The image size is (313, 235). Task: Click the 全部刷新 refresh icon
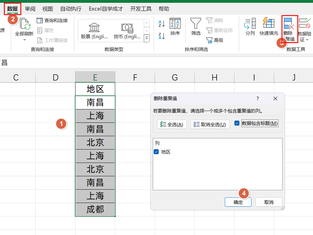point(25,24)
